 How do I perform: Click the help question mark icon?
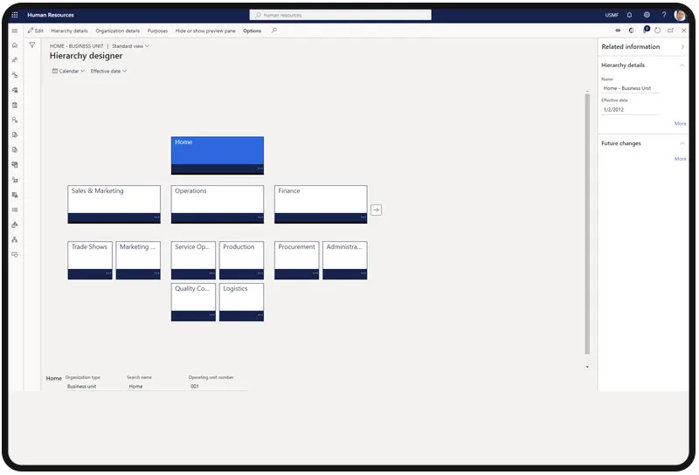click(x=663, y=15)
